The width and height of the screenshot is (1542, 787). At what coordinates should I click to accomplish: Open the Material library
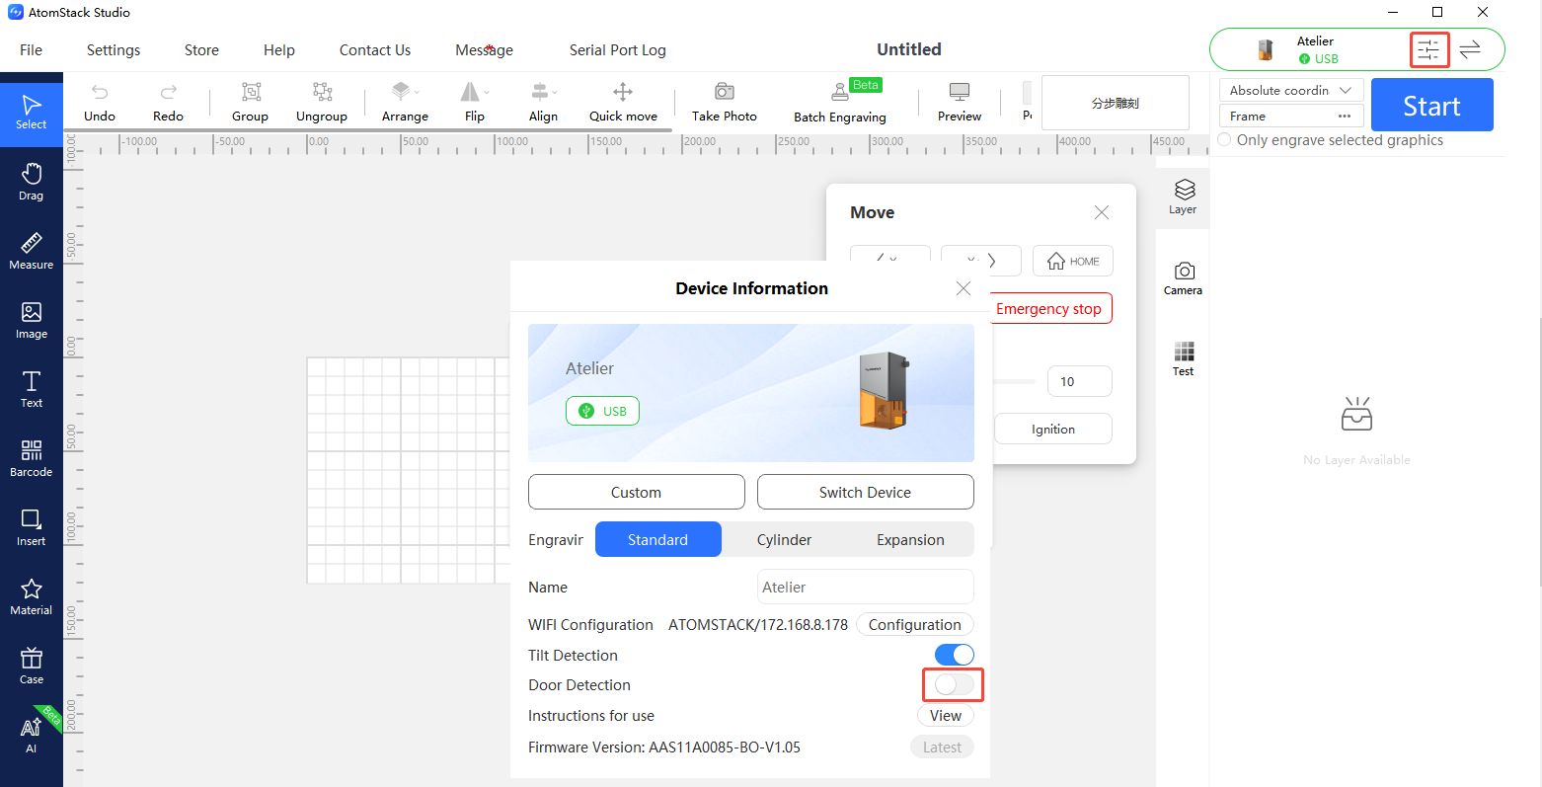click(x=32, y=596)
